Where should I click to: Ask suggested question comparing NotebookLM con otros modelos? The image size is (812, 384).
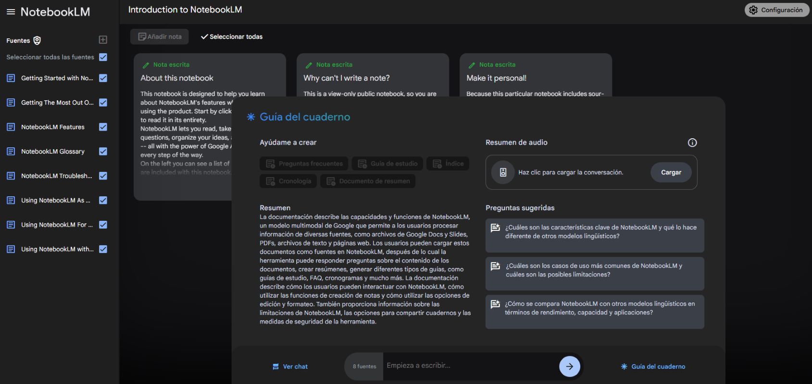pyautogui.click(x=595, y=312)
